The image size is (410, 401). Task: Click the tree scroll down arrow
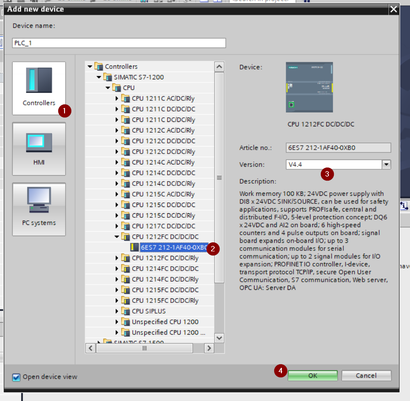[219, 338]
